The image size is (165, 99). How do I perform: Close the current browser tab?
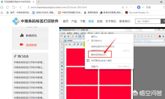pos(34,2)
